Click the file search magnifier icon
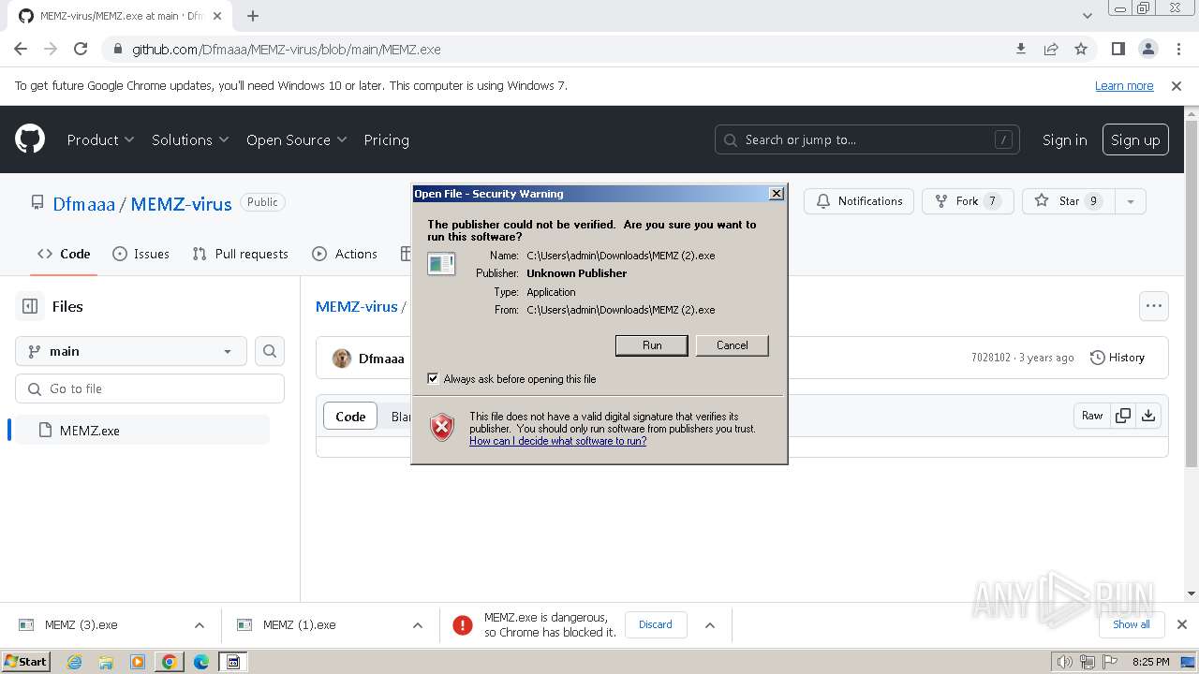 pos(270,351)
